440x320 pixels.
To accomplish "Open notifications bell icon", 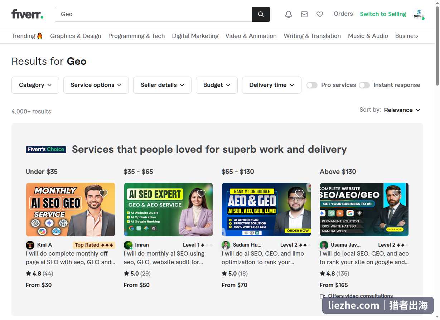I will click(x=289, y=14).
